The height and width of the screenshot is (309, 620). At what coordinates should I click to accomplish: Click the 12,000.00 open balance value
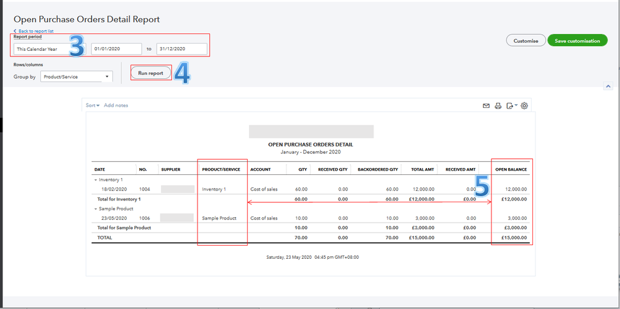point(515,189)
